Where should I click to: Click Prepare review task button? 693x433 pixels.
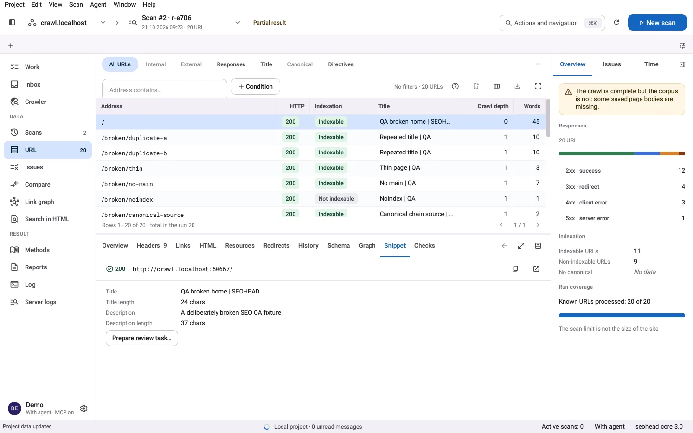tap(142, 338)
